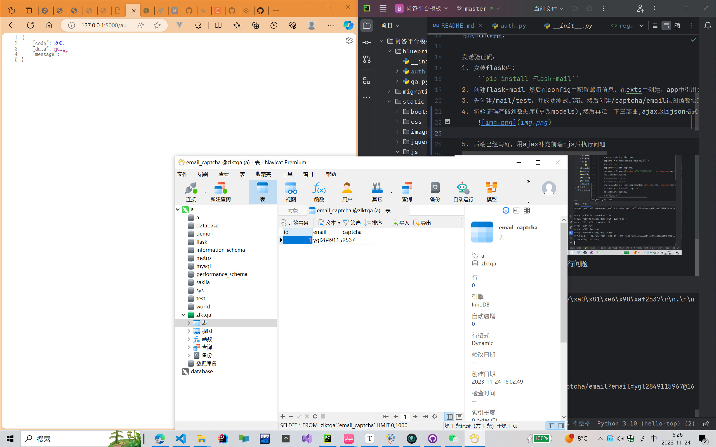Click PyCharm hamburger main menu

point(383,8)
